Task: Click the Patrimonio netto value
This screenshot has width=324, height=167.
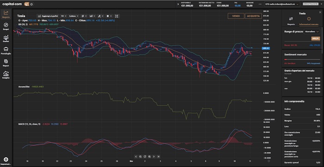Action: [205, 6]
